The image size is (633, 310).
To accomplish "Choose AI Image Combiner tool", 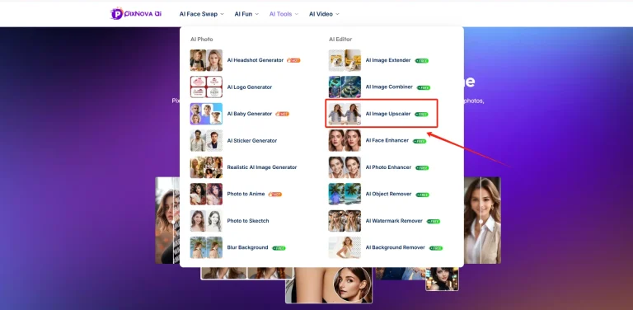I will click(389, 87).
